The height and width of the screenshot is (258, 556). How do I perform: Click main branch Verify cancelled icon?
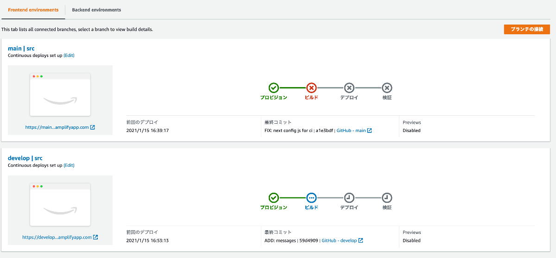(x=387, y=88)
